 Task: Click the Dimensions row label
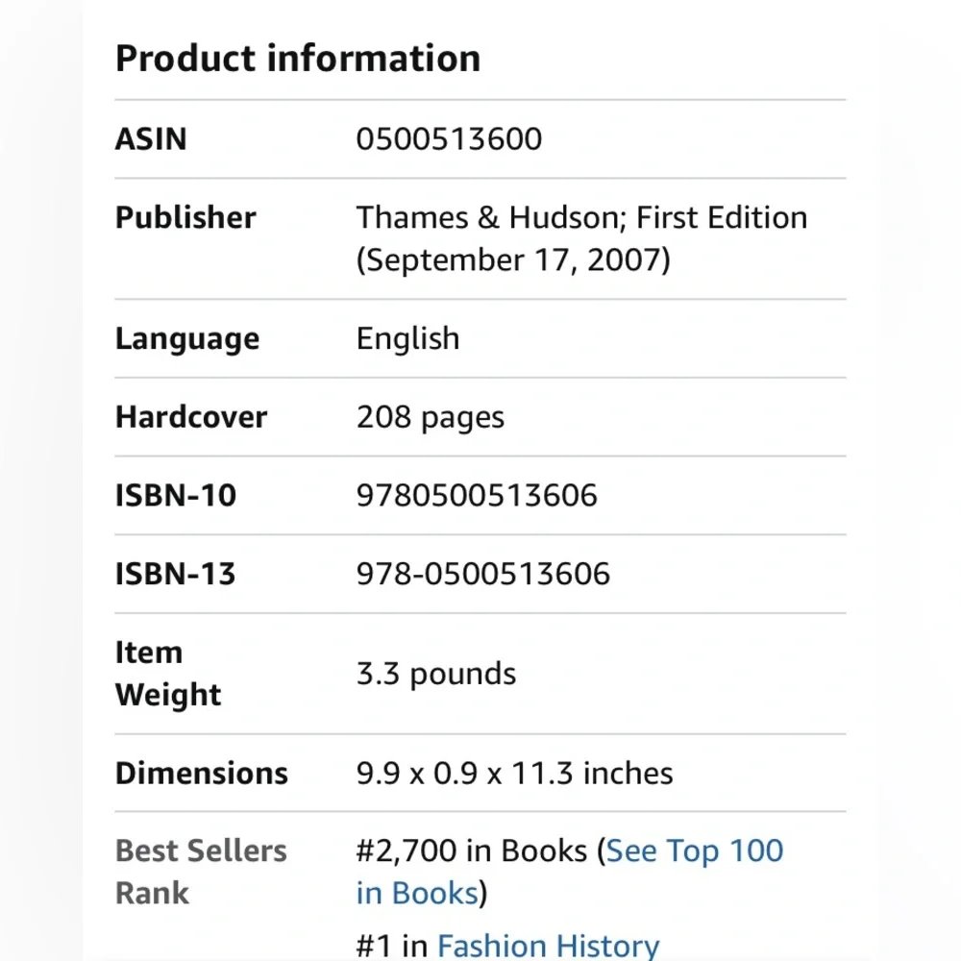pyautogui.click(x=202, y=774)
